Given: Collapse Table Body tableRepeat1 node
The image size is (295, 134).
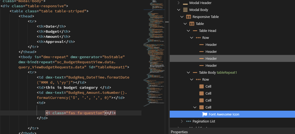Looking at the screenshot, I should point(188,72).
